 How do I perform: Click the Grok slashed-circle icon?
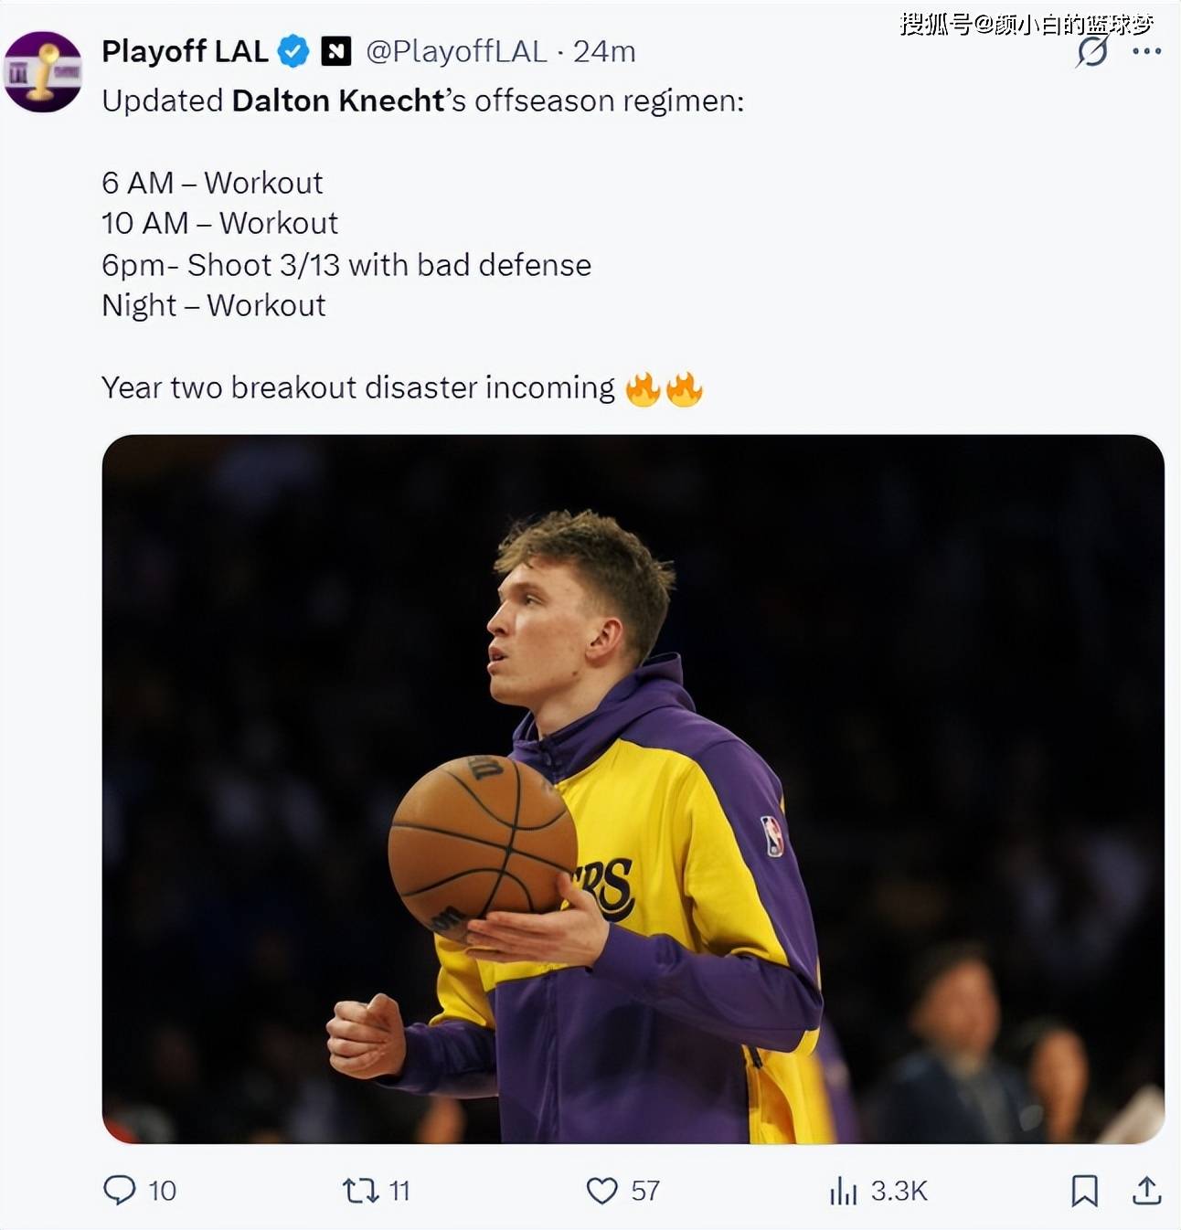(x=1091, y=51)
